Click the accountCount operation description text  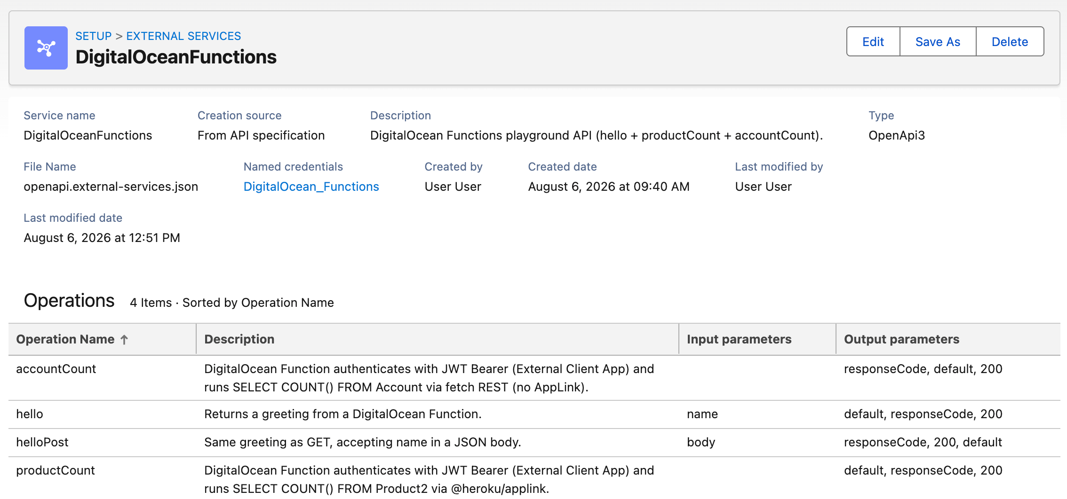pos(429,378)
